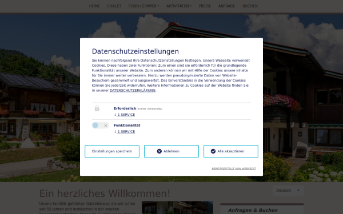
Task: Save settings with Einstellungen speichern
Action: [112, 151]
